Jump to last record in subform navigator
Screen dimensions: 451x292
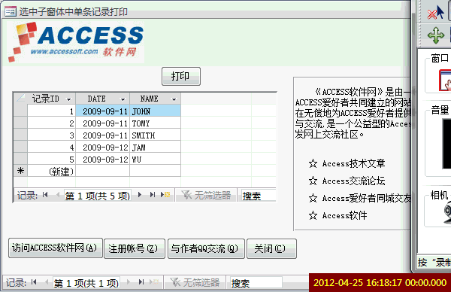pyautogui.click(x=153, y=195)
